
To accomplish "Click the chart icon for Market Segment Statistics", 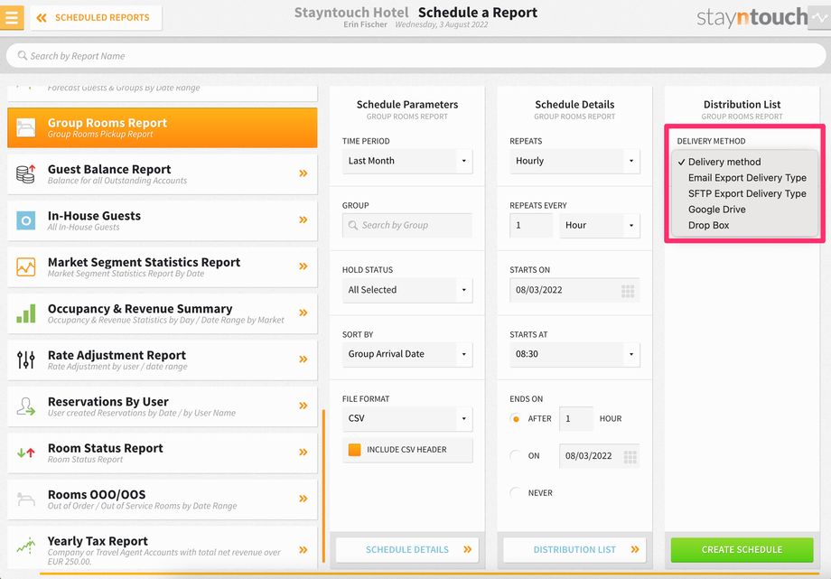I will [x=25, y=266].
